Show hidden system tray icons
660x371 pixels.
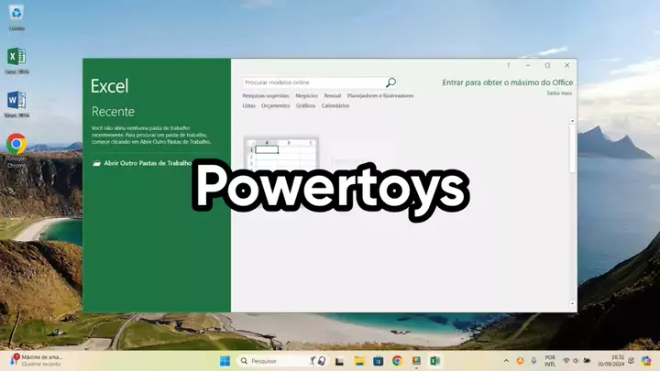[506, 361]
